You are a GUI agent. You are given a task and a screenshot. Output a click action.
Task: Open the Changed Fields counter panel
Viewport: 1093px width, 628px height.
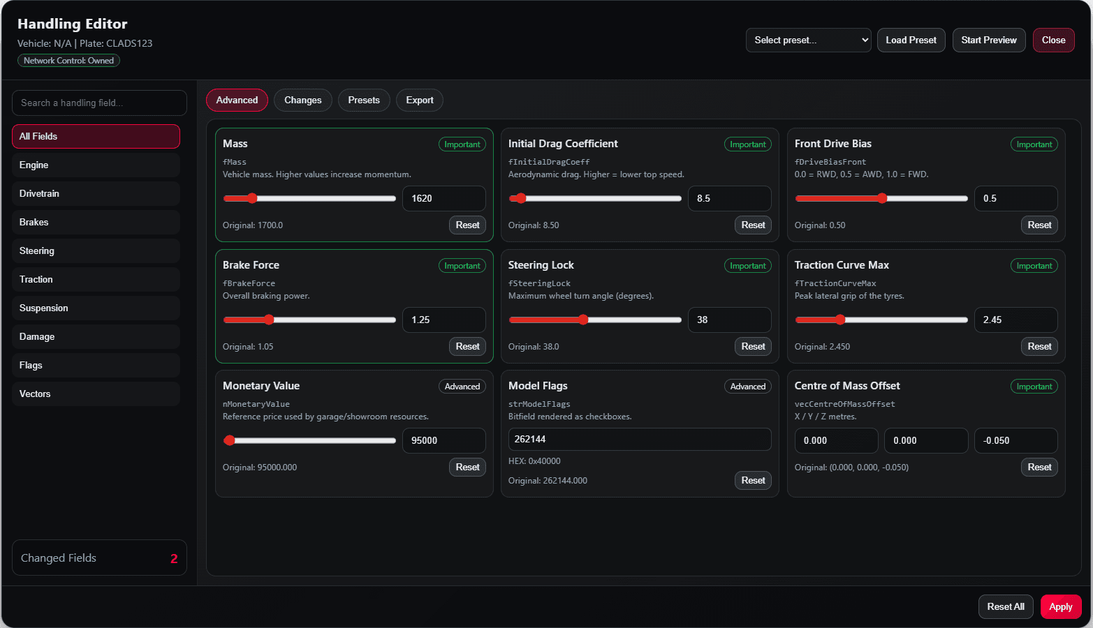(x=99, y=558)
